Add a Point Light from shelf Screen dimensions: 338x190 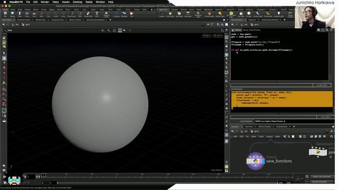170,14
